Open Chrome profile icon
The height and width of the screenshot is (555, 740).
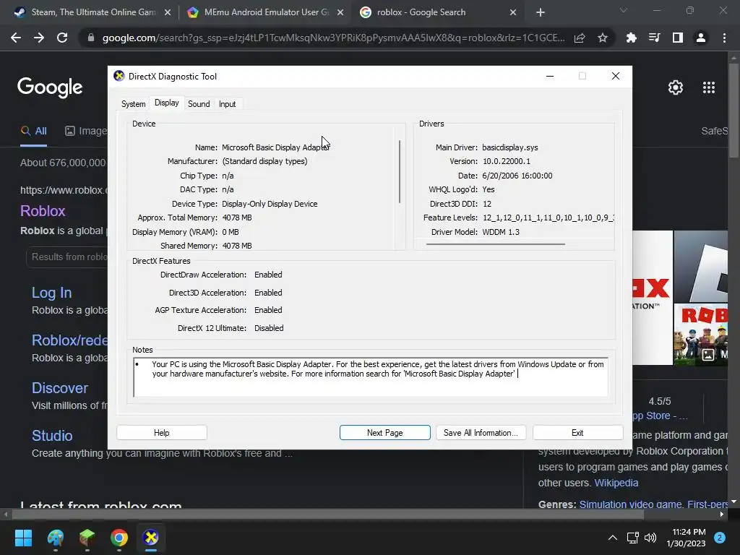pos(701,38)
